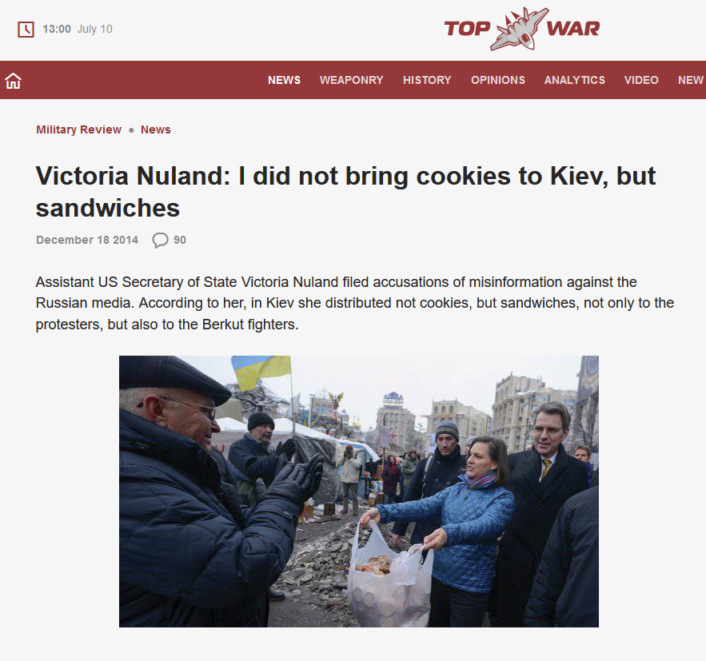Go to the History section
706x661 pixels.
(x=427, y=80)
